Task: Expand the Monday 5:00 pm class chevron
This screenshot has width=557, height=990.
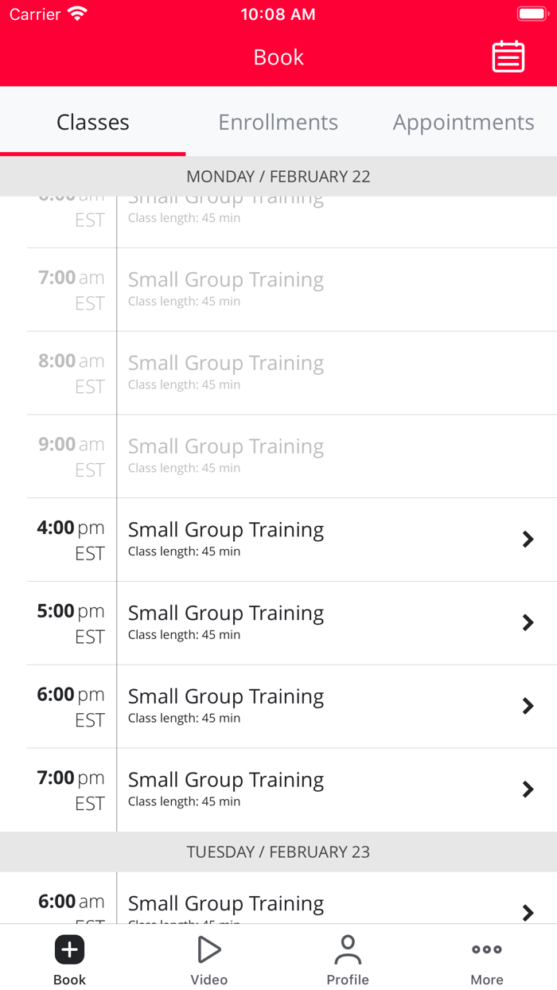Action: tap(528, 623)
